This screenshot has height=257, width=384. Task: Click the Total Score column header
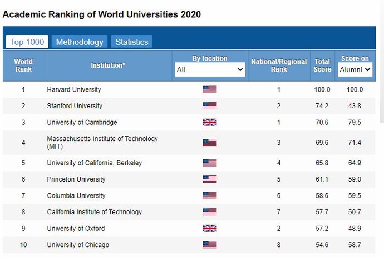click(322, 65)
